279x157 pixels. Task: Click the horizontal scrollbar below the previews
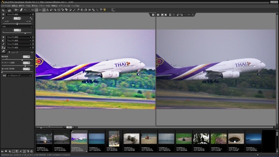[175, 127]
